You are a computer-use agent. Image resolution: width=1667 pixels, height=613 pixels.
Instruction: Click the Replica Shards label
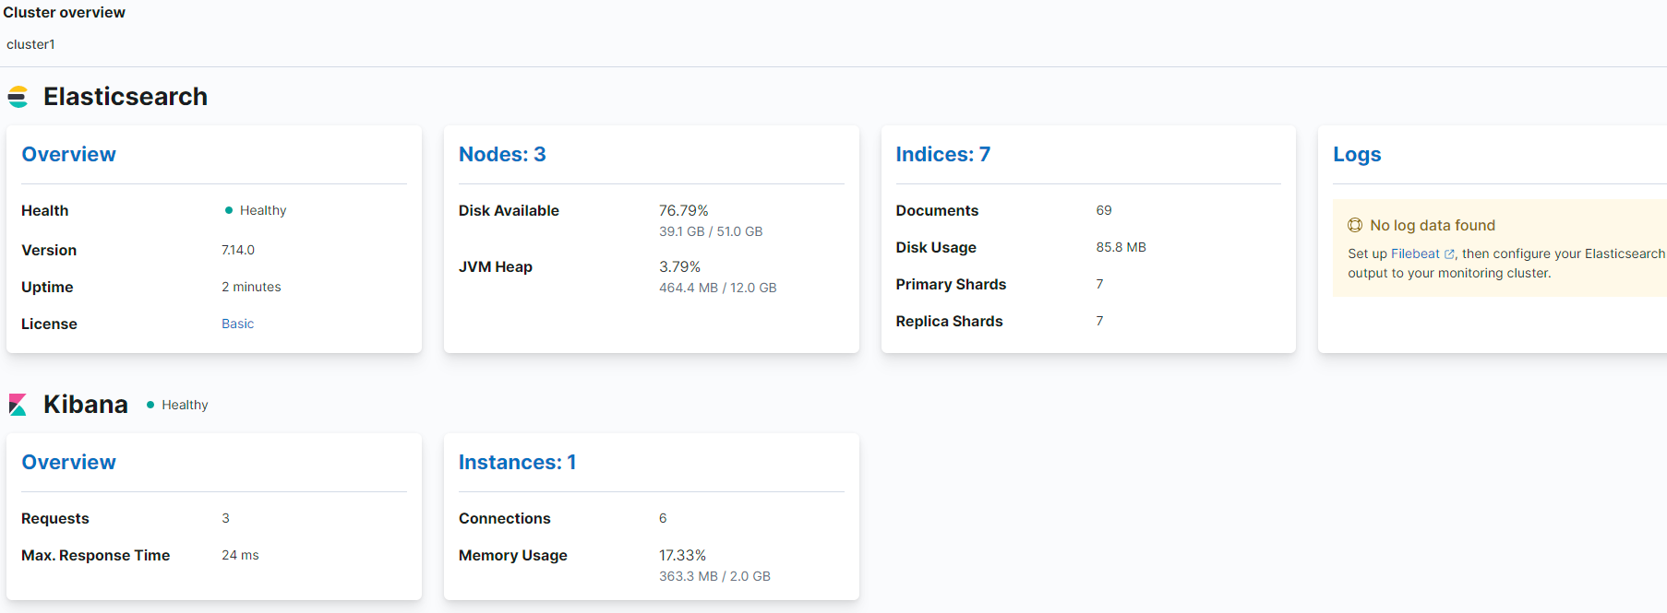tap(949, 321)
